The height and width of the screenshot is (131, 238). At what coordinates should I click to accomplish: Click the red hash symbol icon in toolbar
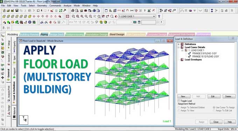point(50,22)
